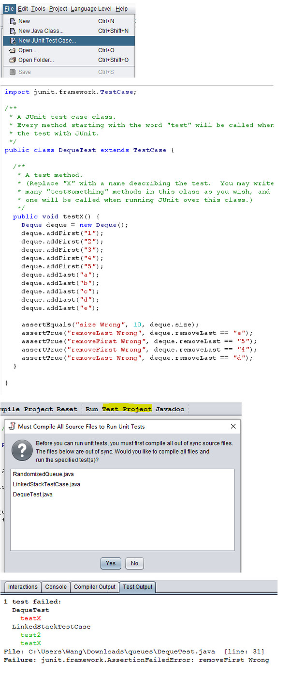The width and height of the screenshot is (290, 677).
Task: Click the Open file icon in menu
Action: coord(13,50)
